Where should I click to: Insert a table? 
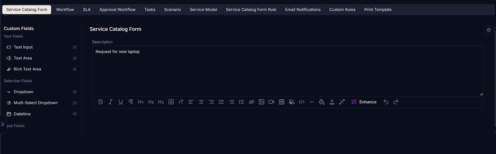click(282, 102)
